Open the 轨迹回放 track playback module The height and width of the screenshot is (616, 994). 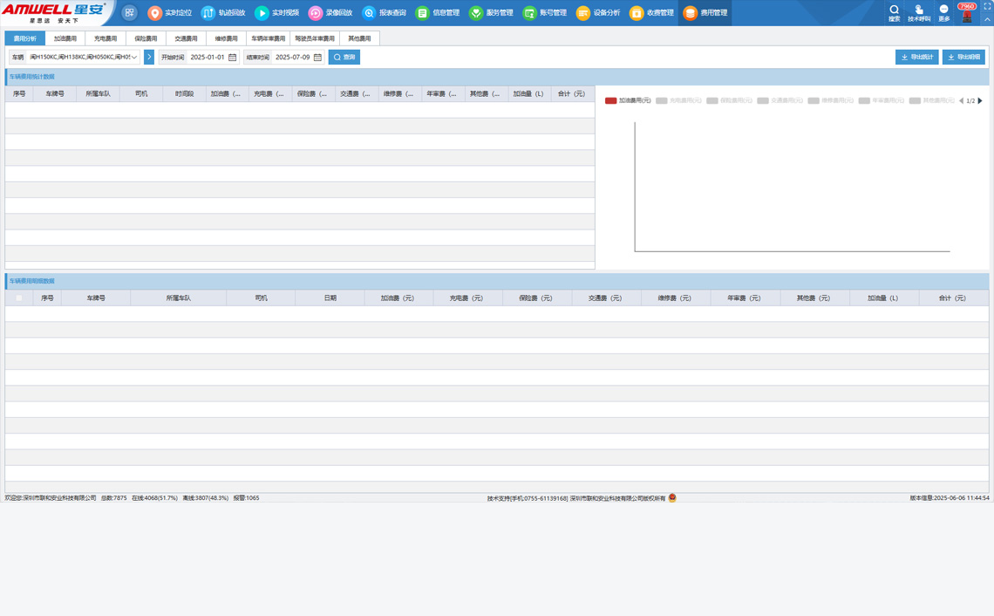tap(223, 13)
